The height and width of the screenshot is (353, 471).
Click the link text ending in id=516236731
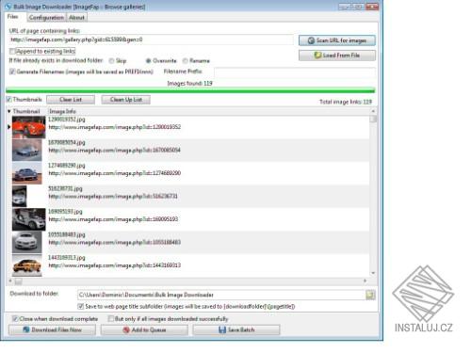tap(113, 197)
